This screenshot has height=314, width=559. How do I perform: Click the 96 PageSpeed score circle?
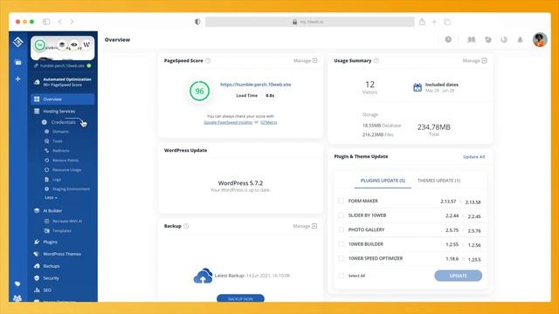click(x=199, y=91)
